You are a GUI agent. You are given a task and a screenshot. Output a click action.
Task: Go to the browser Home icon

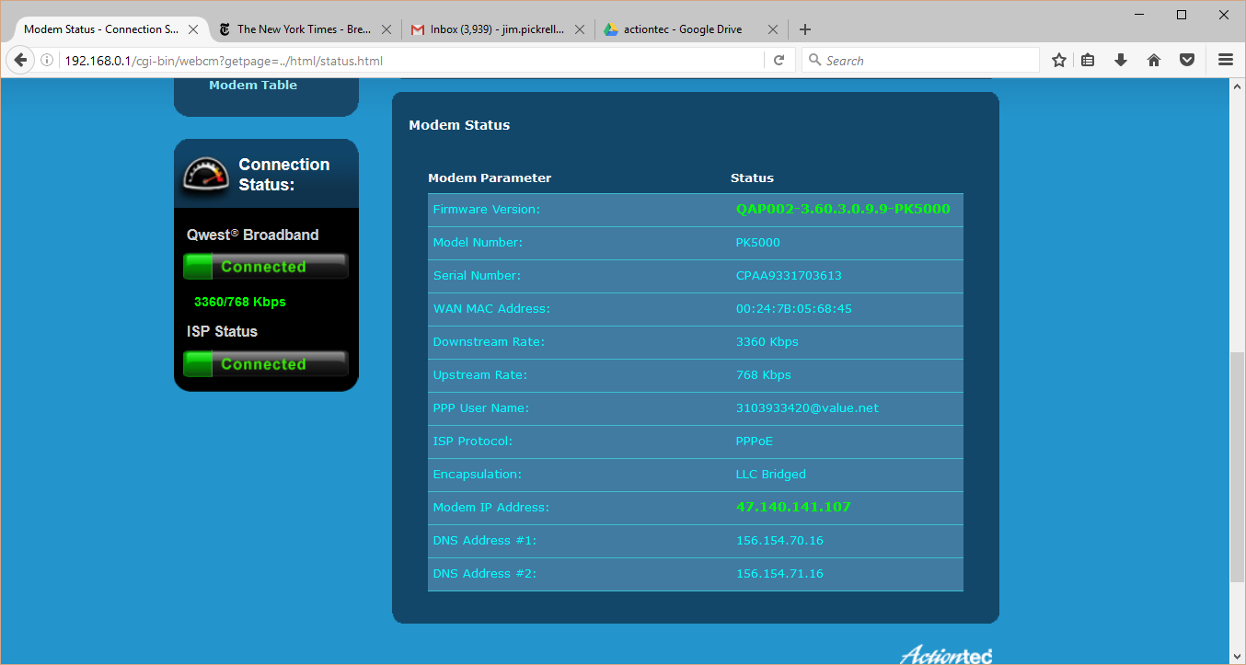[1154, 61]
